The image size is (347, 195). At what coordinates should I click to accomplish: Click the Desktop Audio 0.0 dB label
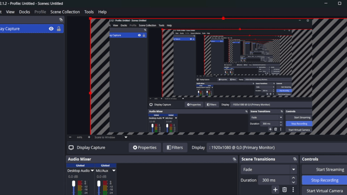pyautogui.click(x=73, y=177)
